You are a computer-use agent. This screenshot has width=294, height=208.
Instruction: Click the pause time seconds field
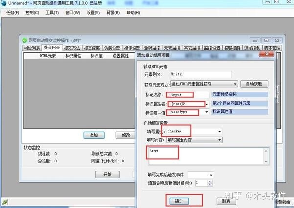tap(202, 183)
